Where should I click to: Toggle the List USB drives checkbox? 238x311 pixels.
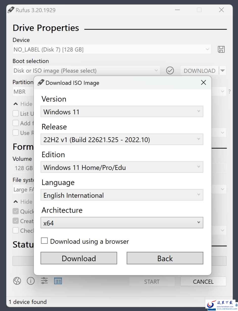16,113
